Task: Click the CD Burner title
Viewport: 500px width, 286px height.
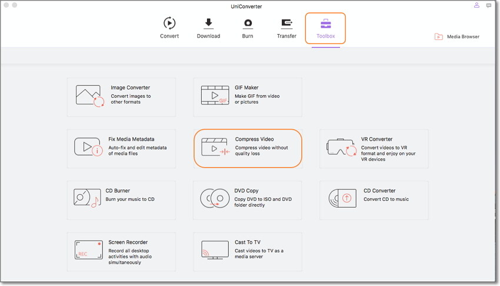Action: pos(118,191)
